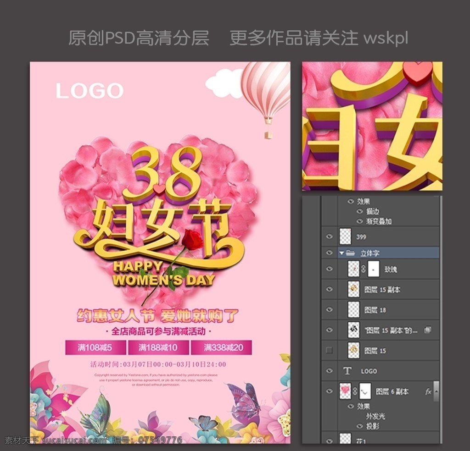Click the badge icon right of 图层 15 副本 的...
Screen dimensions: 470x451
427,330
